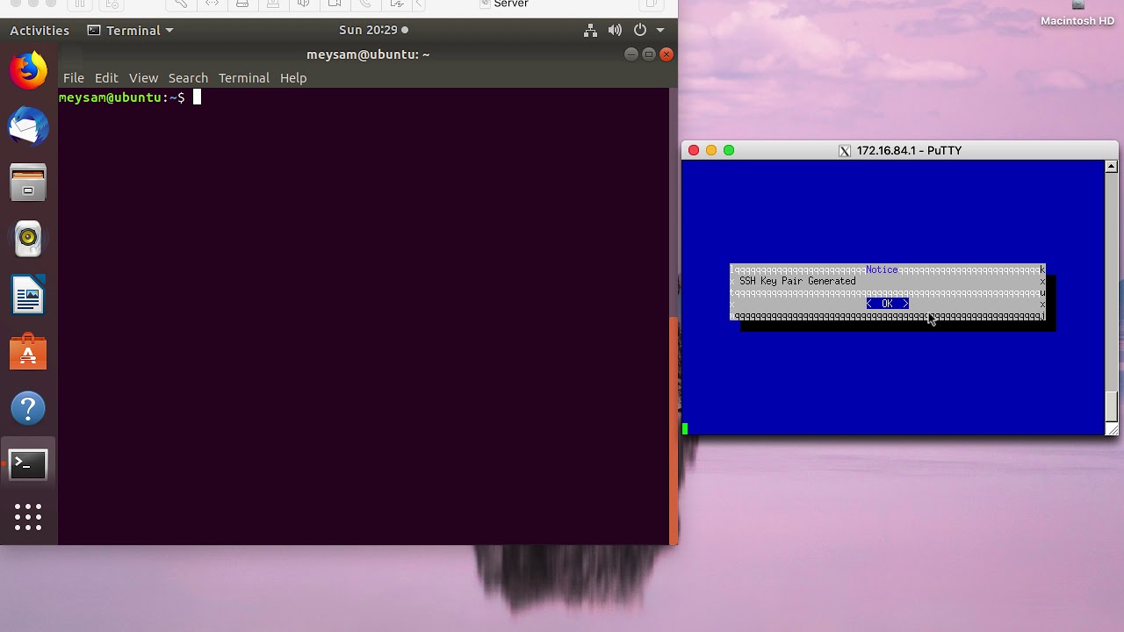Screen dimensions: 1124x632
Task: Open Firefox from the Ubuntu dock
Action: click(x=28, y=70)
